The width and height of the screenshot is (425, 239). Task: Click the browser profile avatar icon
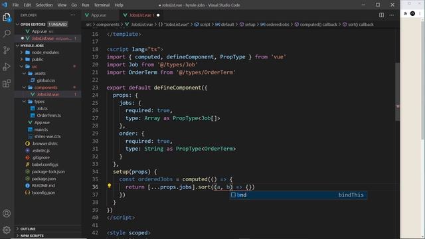click(x=412, y=13)
